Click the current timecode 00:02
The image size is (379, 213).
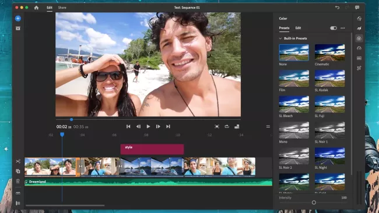64,127
